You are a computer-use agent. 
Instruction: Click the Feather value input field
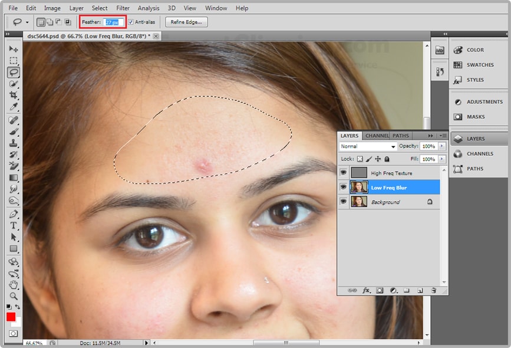pos(113,22)
